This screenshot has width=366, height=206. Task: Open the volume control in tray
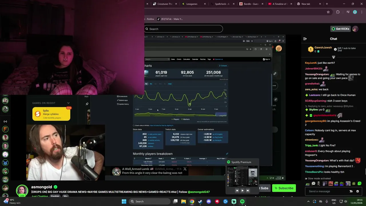346,201
